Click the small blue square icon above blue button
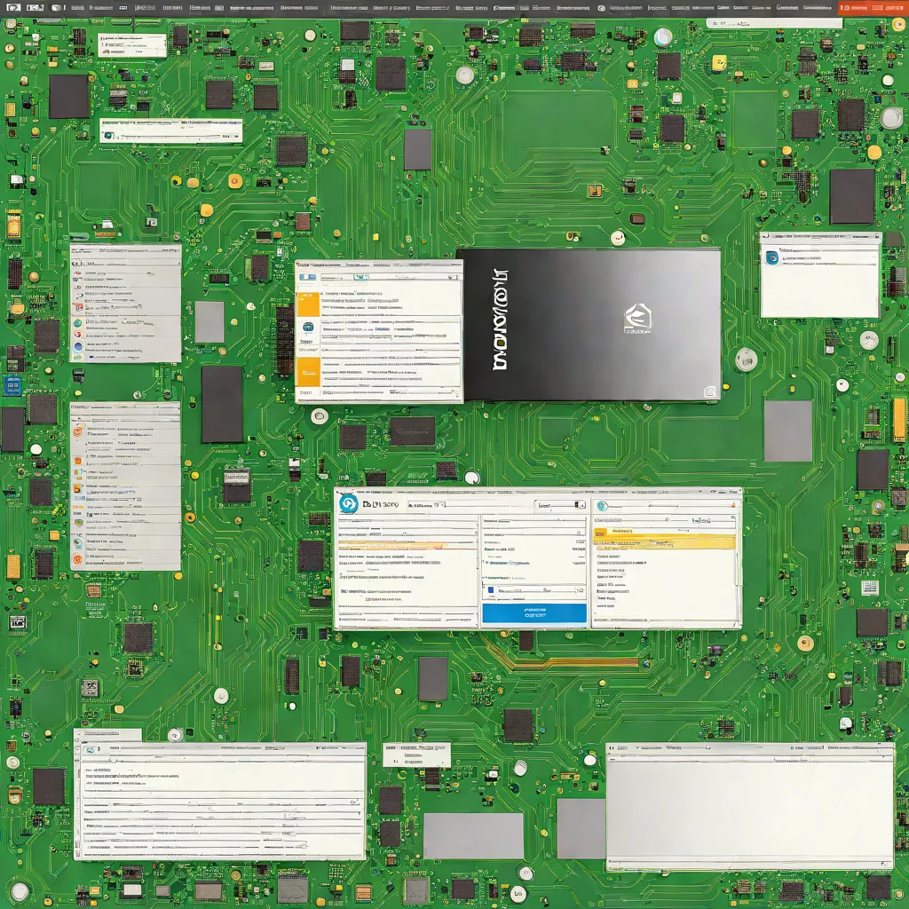This screenshot has height=909, width=909. point(491,590)
